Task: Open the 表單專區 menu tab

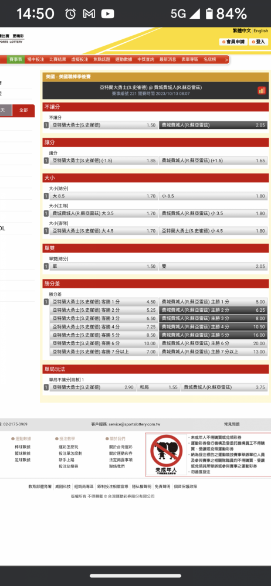Action: tap(190, 59)
